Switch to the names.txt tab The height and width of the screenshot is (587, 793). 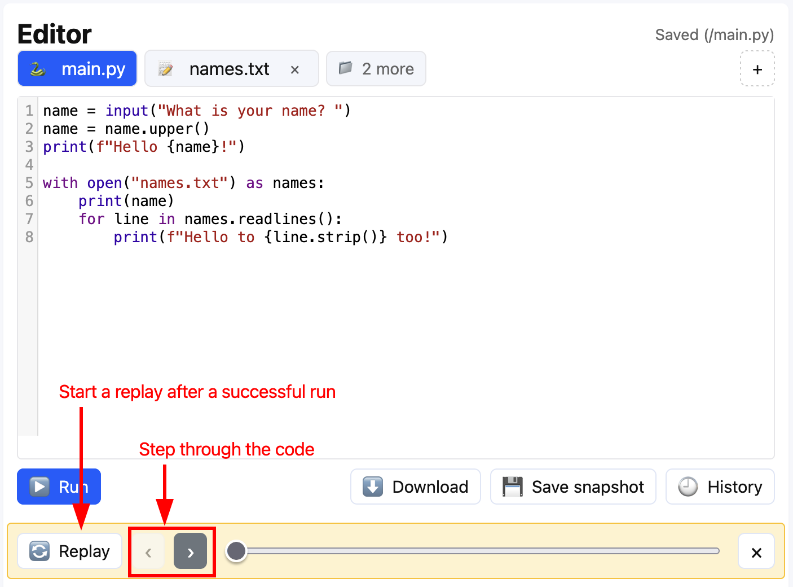229,69
